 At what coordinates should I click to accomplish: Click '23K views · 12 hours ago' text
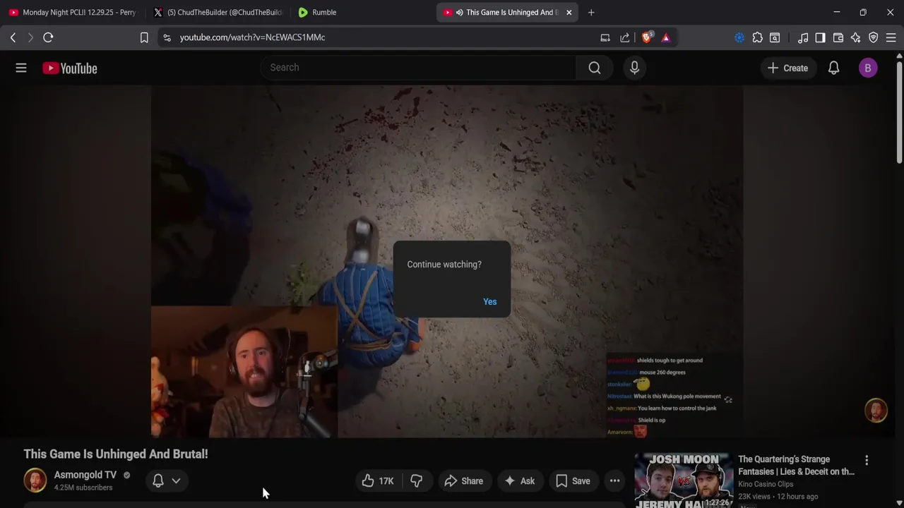[778, 497]
